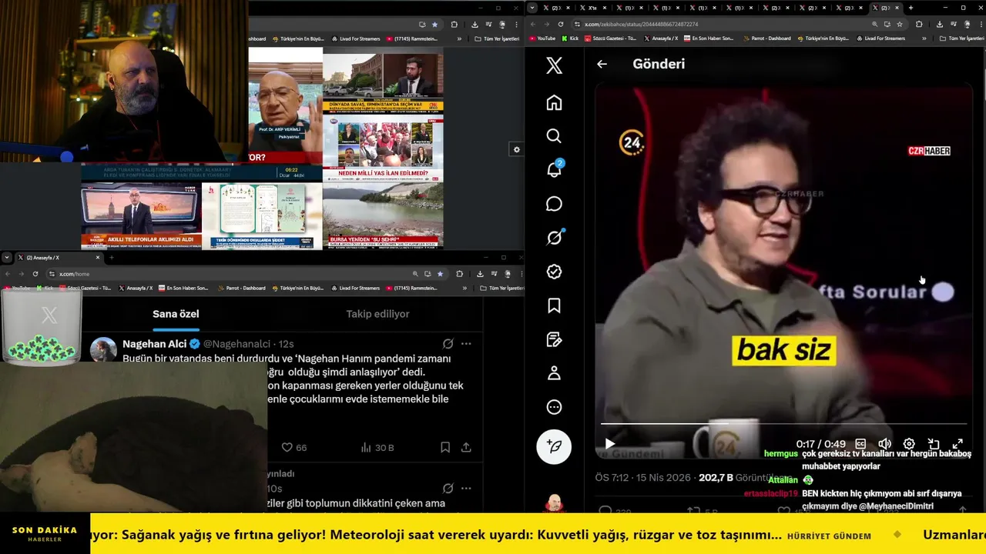This screenshot has height=554, width=986.
Task: Open Parrot - Dashboard bookmark in right window
Action: click(766, 38)
